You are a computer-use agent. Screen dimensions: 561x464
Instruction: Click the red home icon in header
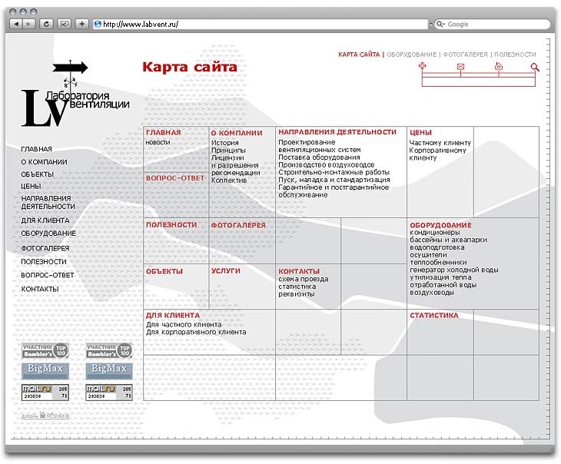(x=499, y=66)
